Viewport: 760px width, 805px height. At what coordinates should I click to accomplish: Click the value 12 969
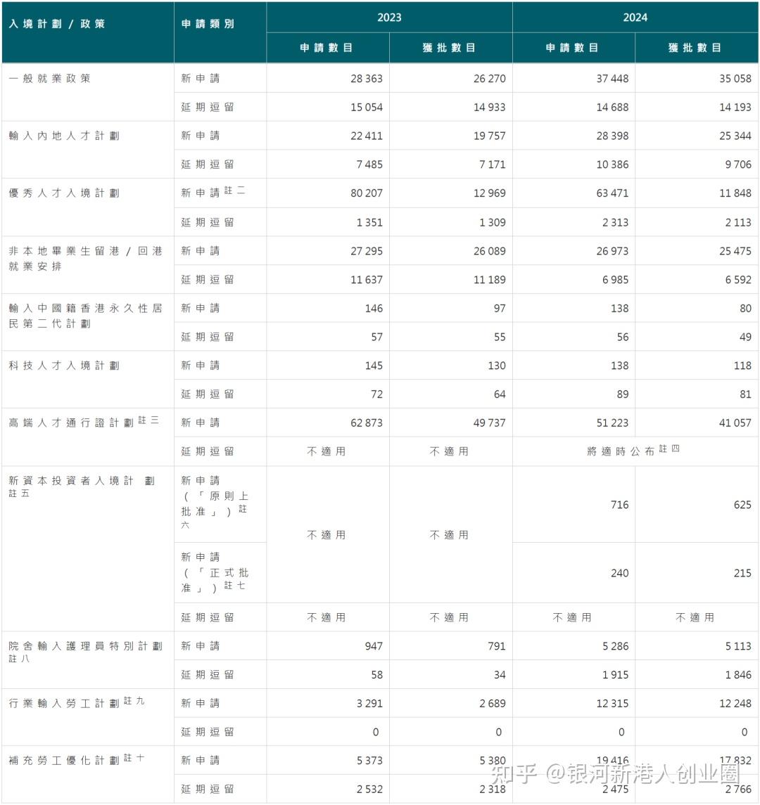pyautogui.click(x=489, y=193)
